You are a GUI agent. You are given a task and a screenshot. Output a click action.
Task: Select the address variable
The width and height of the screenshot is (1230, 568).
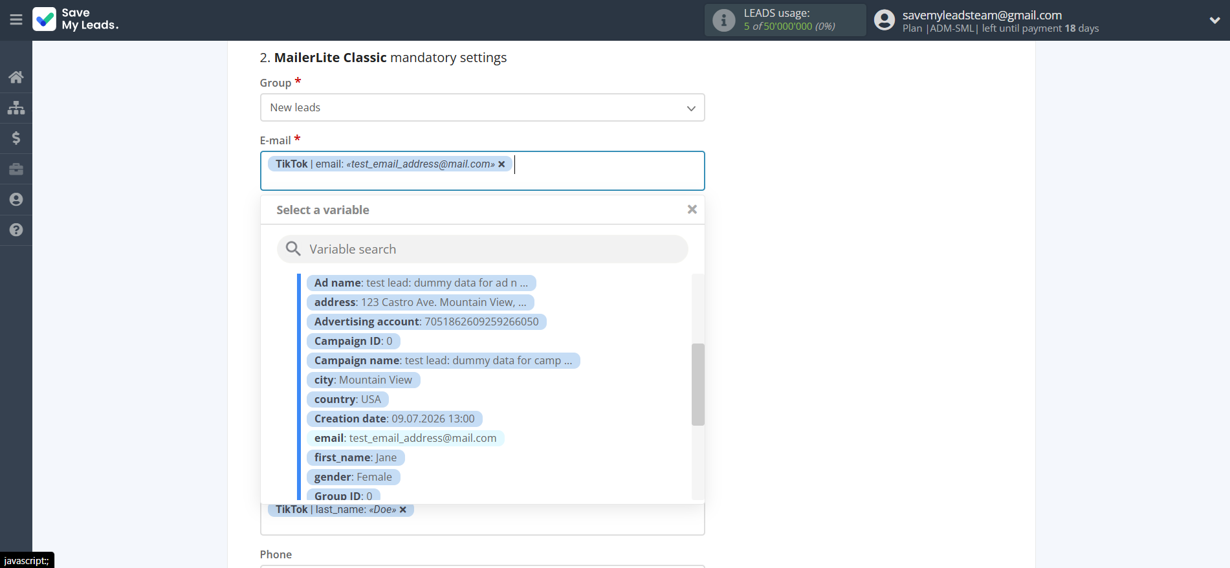[421, 302]
